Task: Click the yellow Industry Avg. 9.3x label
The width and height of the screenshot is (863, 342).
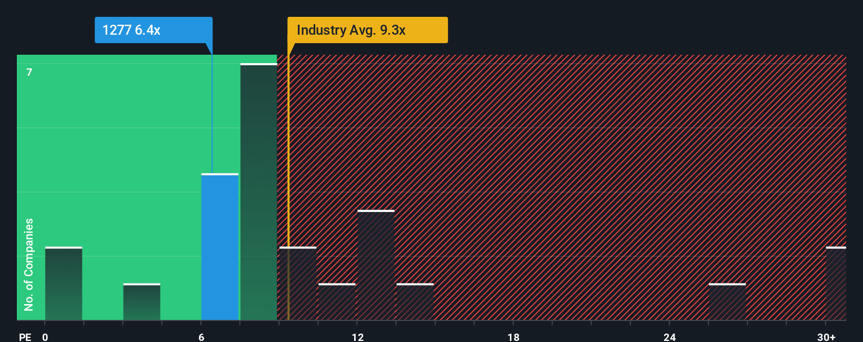Action: [x=367, y=30]
